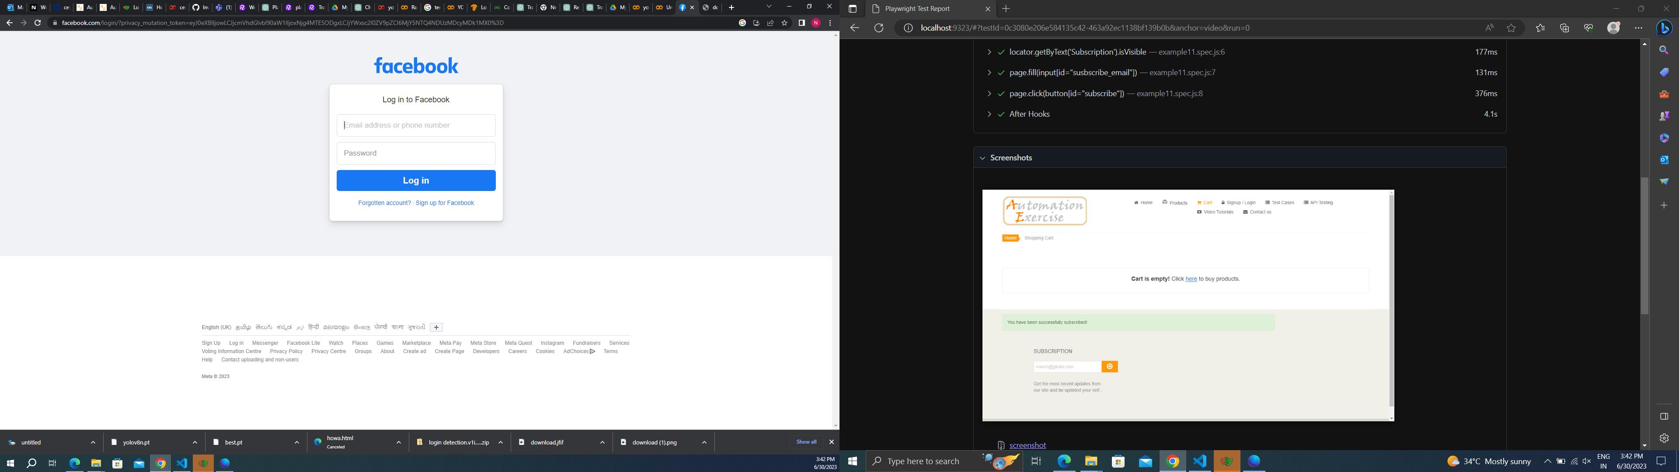Click Edge Read aloud icon
This screenshot has height=472, width=1679.
pyautogui.click(x=1489, y=28)
